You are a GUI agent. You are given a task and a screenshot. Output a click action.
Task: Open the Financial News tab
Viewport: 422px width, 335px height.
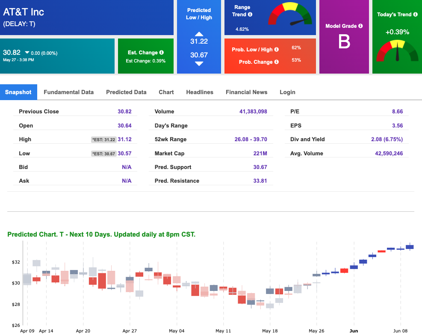pos(247,92)
